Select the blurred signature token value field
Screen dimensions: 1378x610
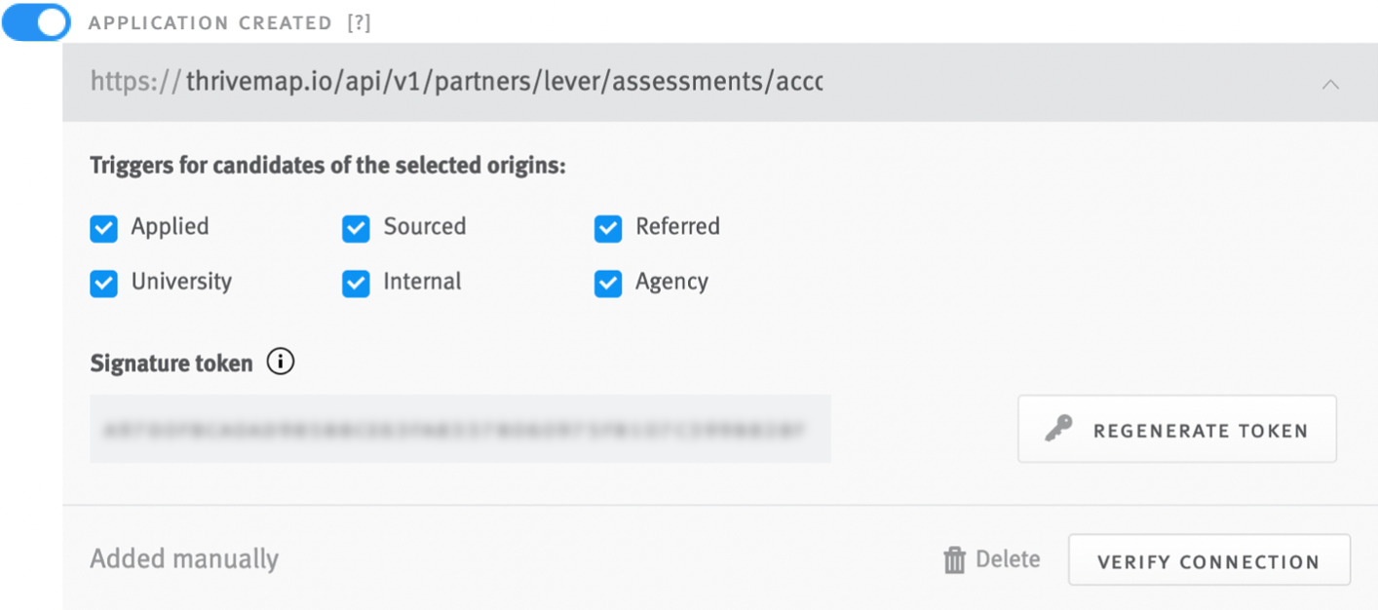point(461,429)
